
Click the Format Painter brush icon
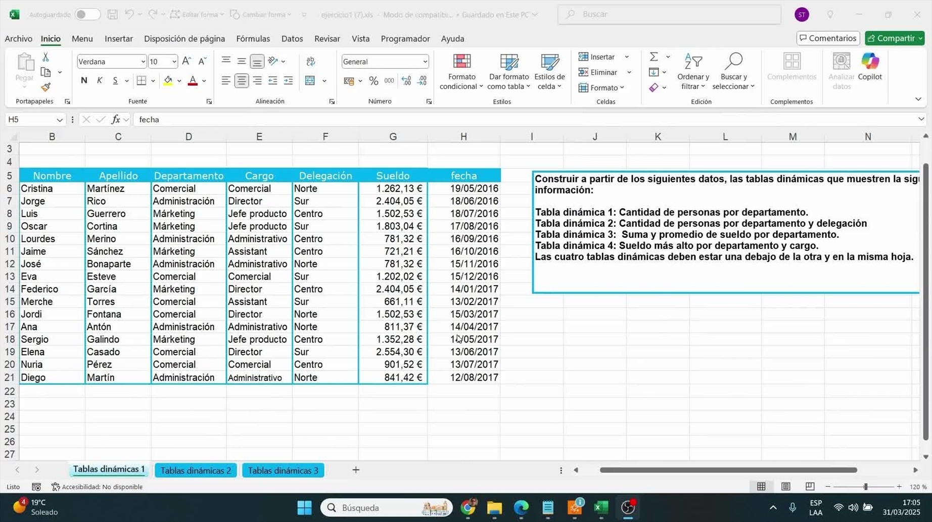click(45, 87)
